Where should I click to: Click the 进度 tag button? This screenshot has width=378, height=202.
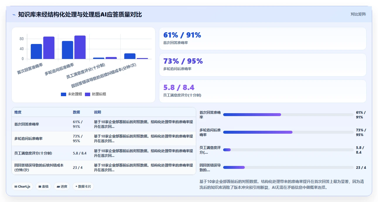(62, 186)
